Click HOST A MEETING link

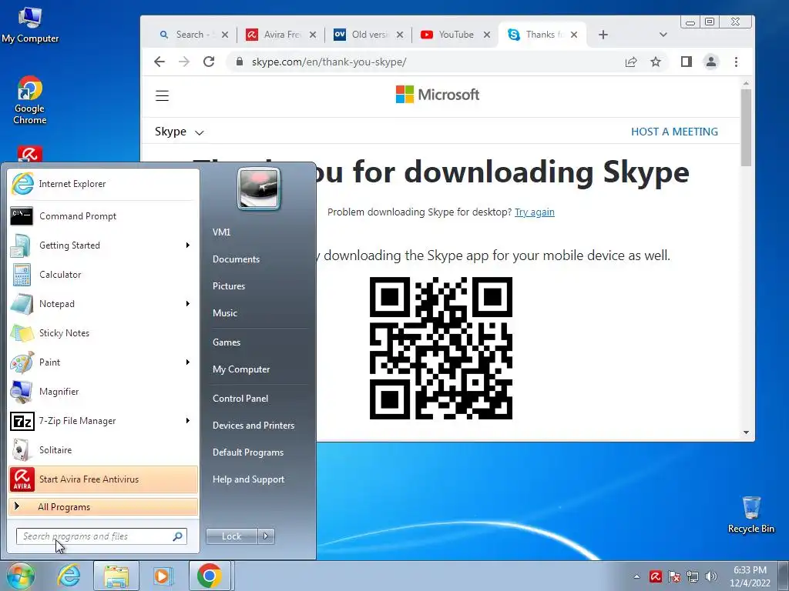(674, 132)
